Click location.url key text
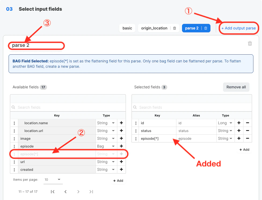 [34, 131]
